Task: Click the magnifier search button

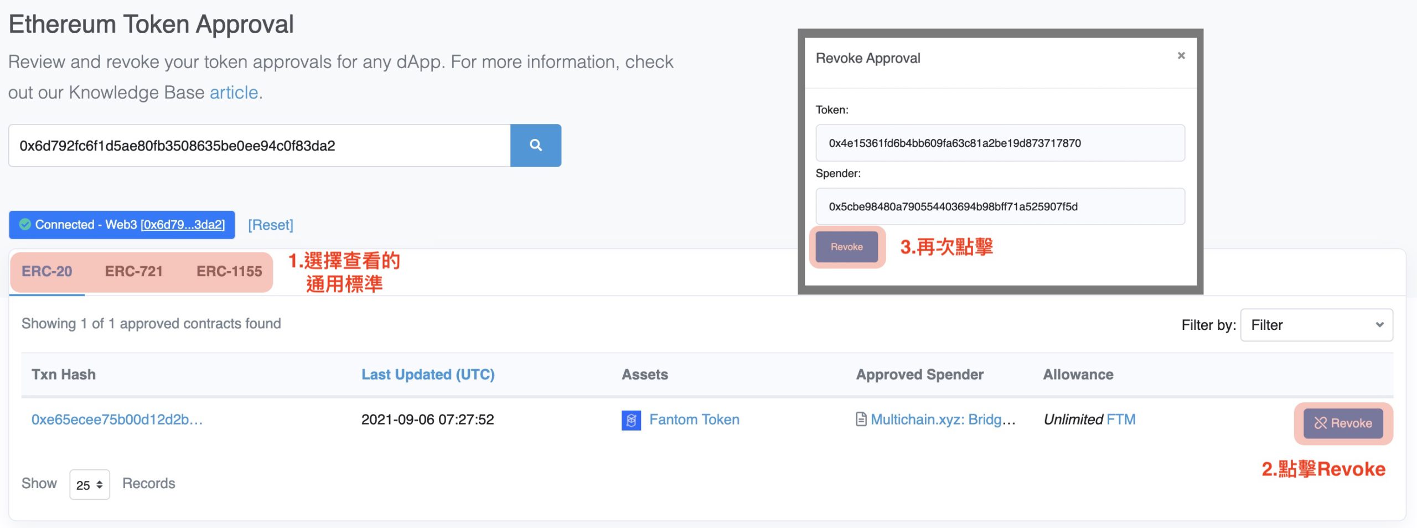Action: [x=535, y=145]
